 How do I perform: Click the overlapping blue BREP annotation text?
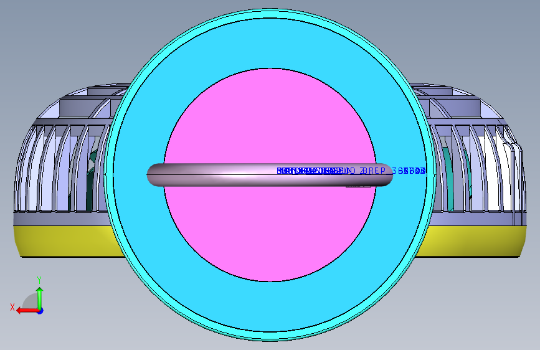click(x=351, y=171)
